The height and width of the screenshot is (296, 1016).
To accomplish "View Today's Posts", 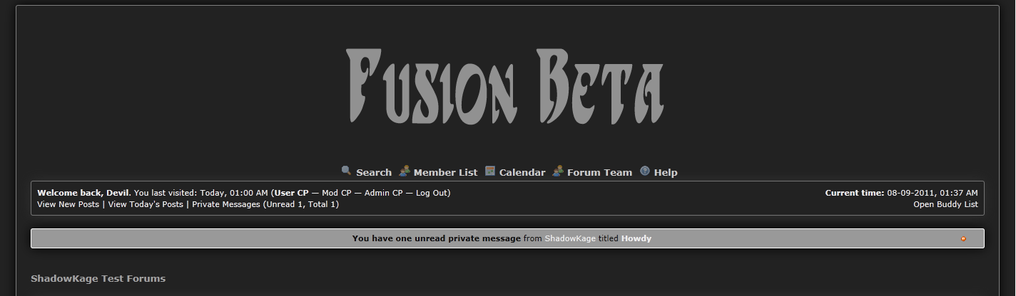I will click(146, 204).
